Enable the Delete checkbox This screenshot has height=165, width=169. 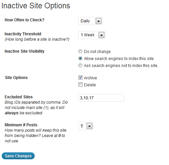pyautogui.click(x=80, y=85)
